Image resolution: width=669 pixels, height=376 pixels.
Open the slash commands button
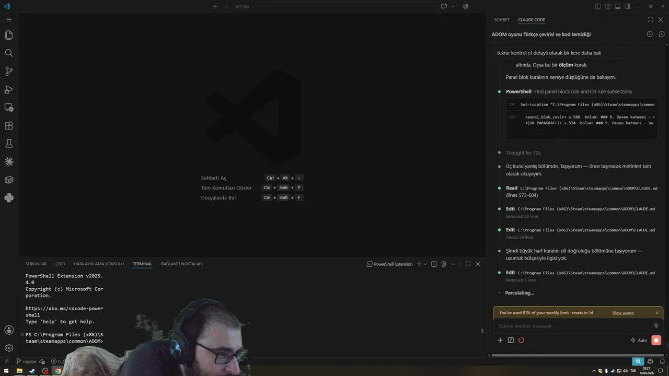coord(511,340)
